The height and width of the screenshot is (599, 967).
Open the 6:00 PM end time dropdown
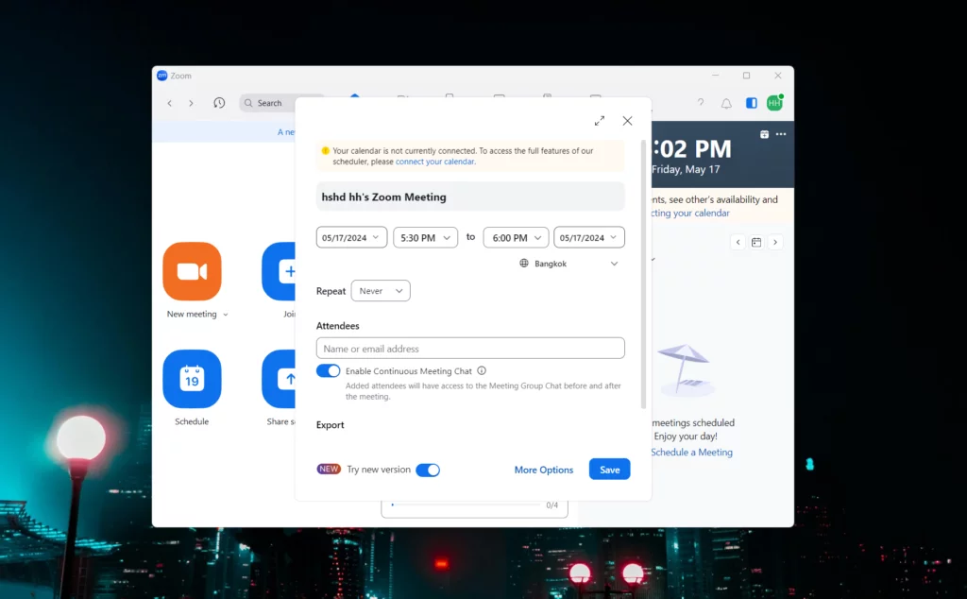point(516,238)
